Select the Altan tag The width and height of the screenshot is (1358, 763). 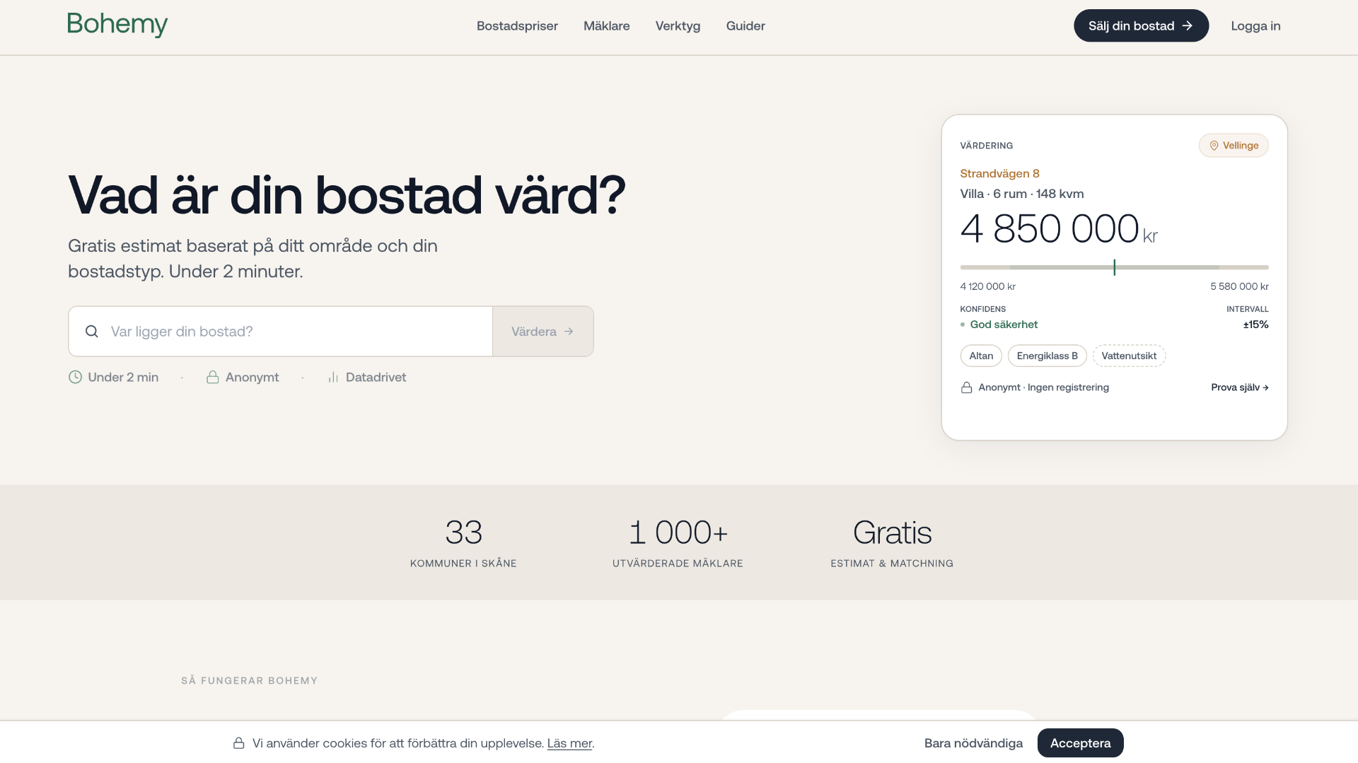[x=981, y=356]
